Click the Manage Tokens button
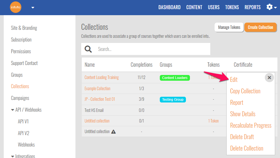 tap(229, 27)
